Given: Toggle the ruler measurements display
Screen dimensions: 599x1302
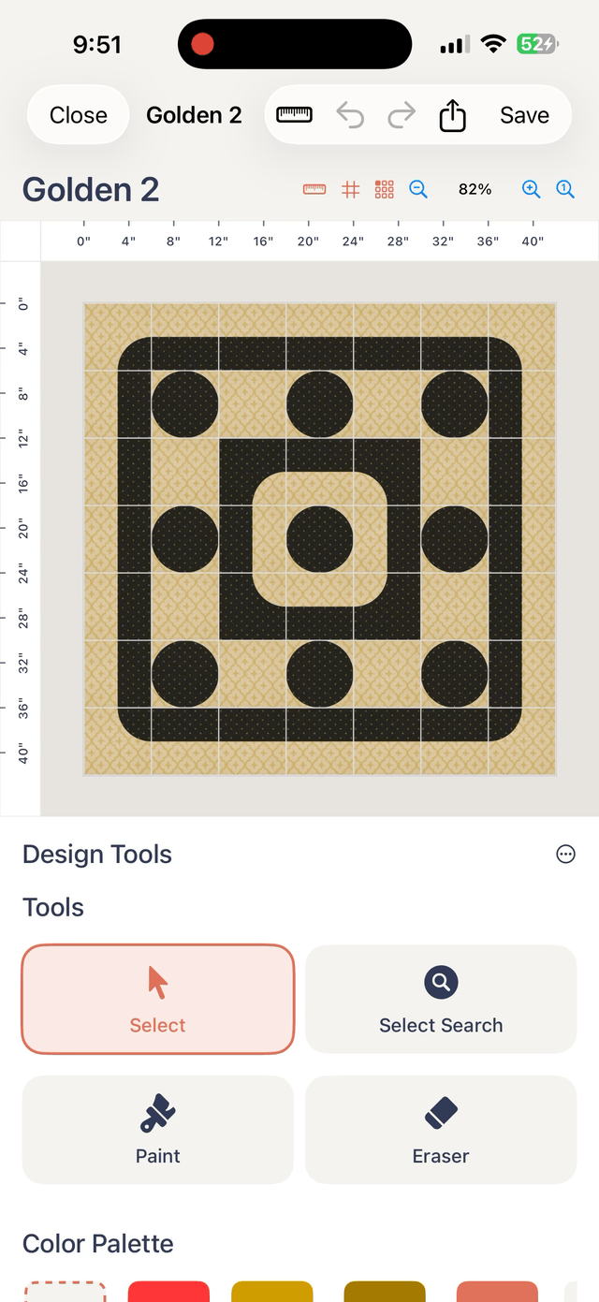Looking at the screenshot, I should (314, 189).
